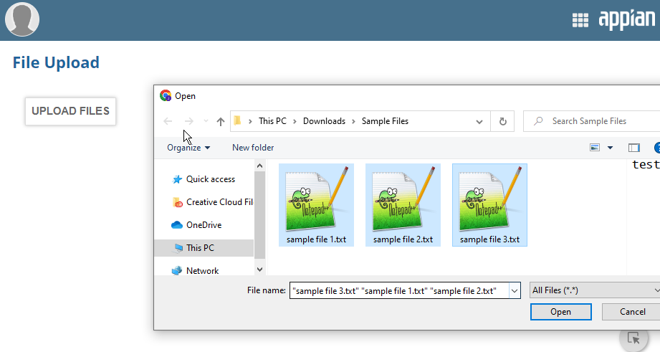Open the user profile avatar
This screenshot has width=660, height=352.
point(22,19)
